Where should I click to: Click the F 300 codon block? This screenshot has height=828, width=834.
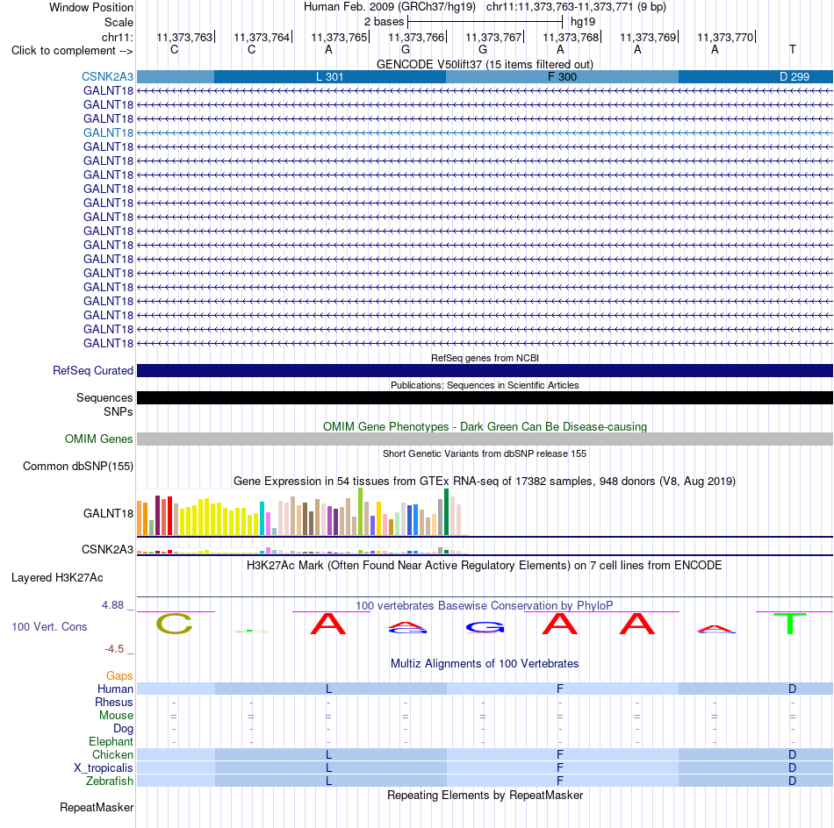pos(562,76)
